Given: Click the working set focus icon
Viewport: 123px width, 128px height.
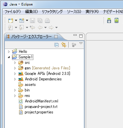Looking at the screenshot, I should 74,45.
